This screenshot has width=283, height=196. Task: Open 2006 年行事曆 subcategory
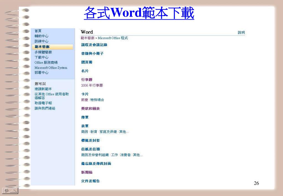92,86
